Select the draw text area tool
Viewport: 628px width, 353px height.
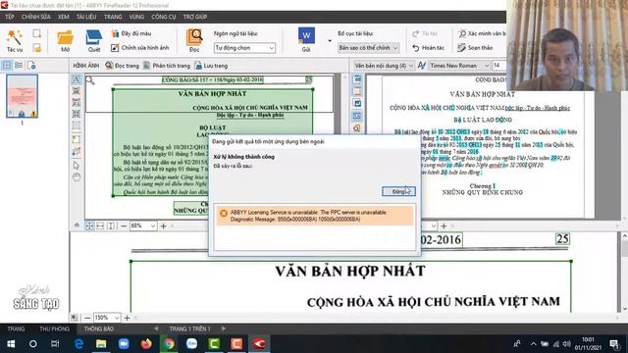[x=77, y=79]
